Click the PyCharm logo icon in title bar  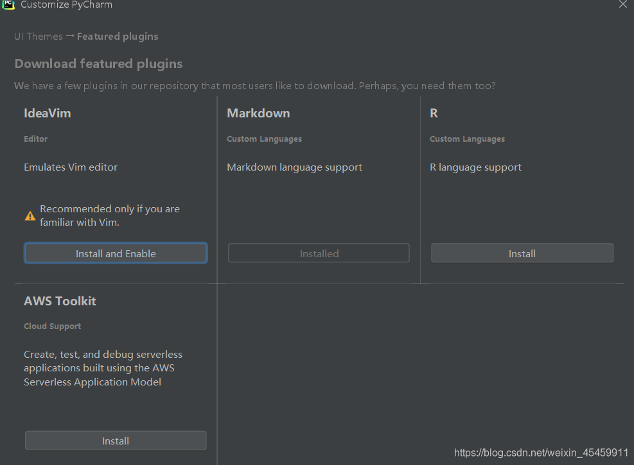pyautogui.click(x=8, y=4)
